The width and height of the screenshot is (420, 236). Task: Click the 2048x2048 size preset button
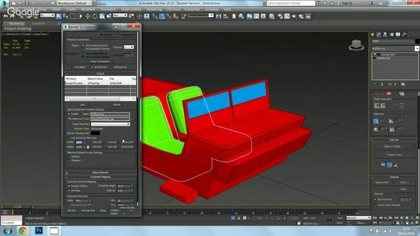point(127,147)
